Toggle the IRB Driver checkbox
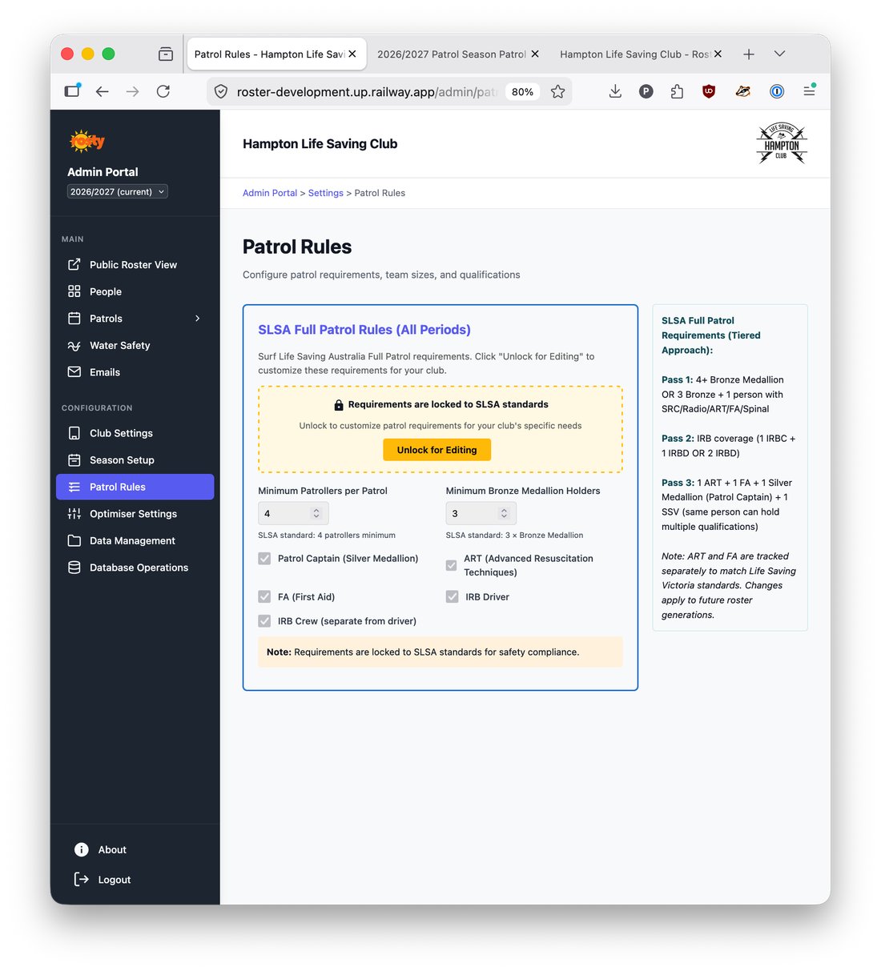This screenshot has width=881, height=971. (x=453, y=597)
